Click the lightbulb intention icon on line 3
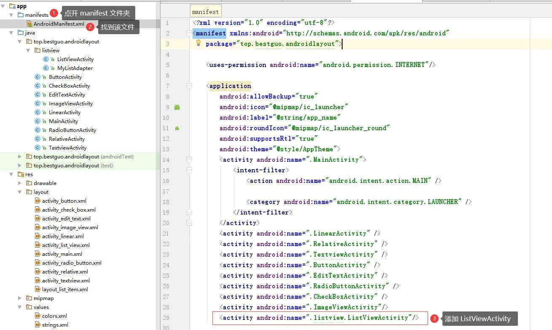Screen dimensions: 552x330 pyautogui.click(x=198, y=43)
